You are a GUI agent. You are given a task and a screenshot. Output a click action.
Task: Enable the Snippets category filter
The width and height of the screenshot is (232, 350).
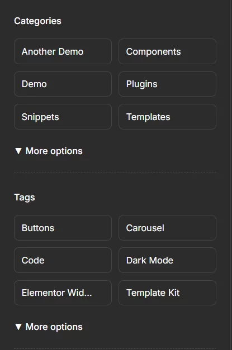pos(63,117)
